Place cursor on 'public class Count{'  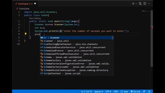37,15
